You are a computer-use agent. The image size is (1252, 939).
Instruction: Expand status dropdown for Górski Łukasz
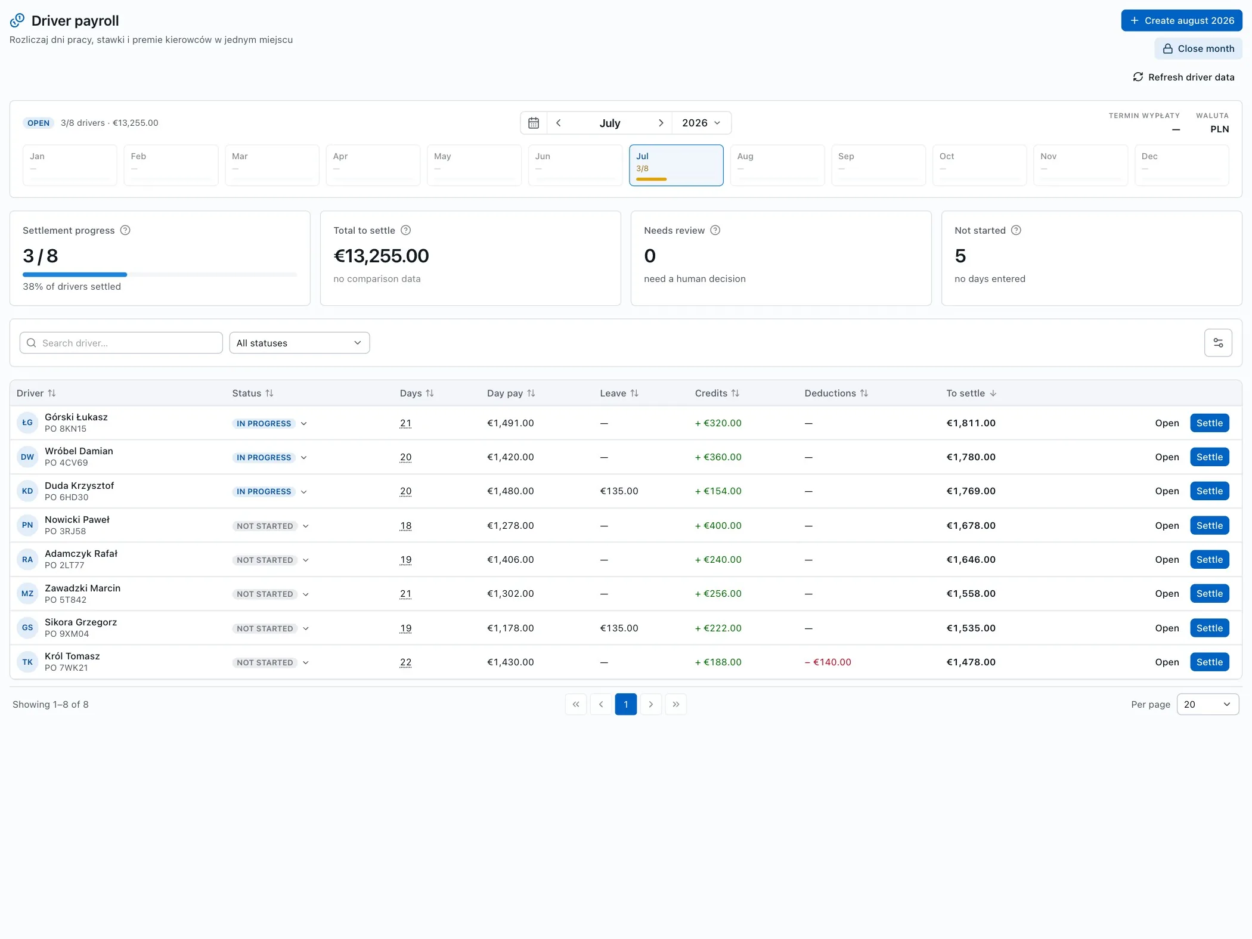[304, 423]
